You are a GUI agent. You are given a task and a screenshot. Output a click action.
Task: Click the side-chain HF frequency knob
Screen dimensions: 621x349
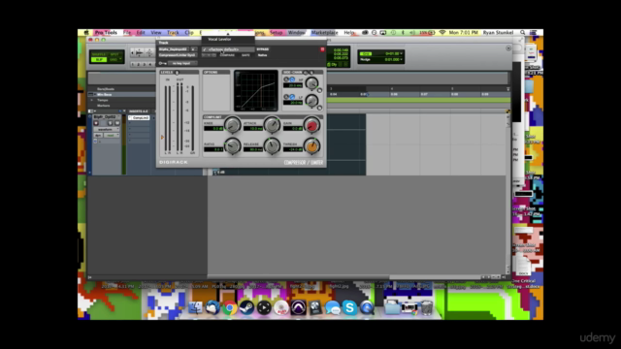(312, 83)
